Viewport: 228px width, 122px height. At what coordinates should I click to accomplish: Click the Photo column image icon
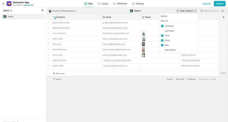[x=143, y=17]
